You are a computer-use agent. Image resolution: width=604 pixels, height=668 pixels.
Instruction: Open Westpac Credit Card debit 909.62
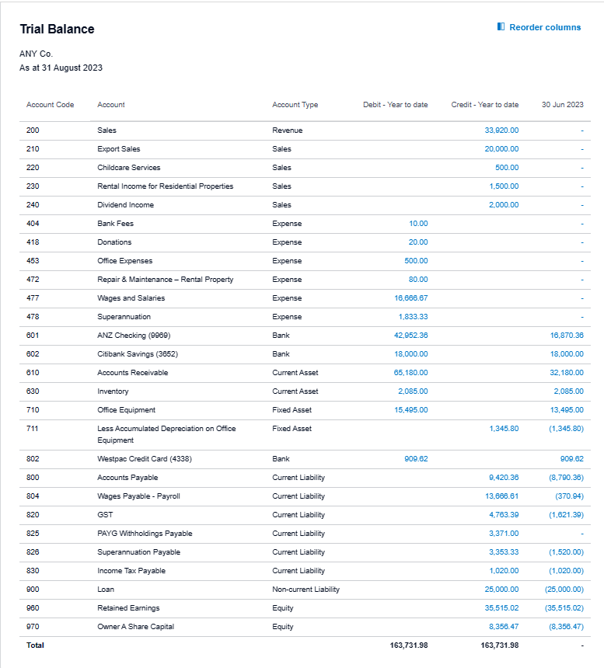point(416,459)
